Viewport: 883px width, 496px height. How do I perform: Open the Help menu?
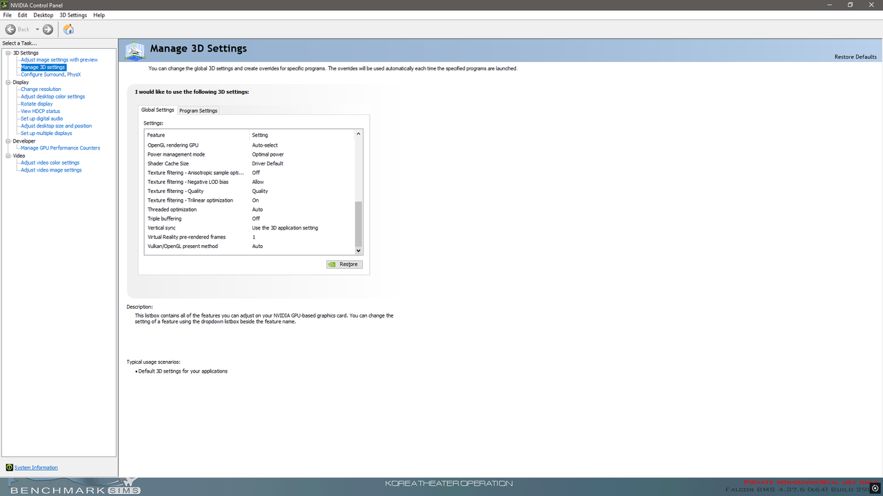(99, 14)
